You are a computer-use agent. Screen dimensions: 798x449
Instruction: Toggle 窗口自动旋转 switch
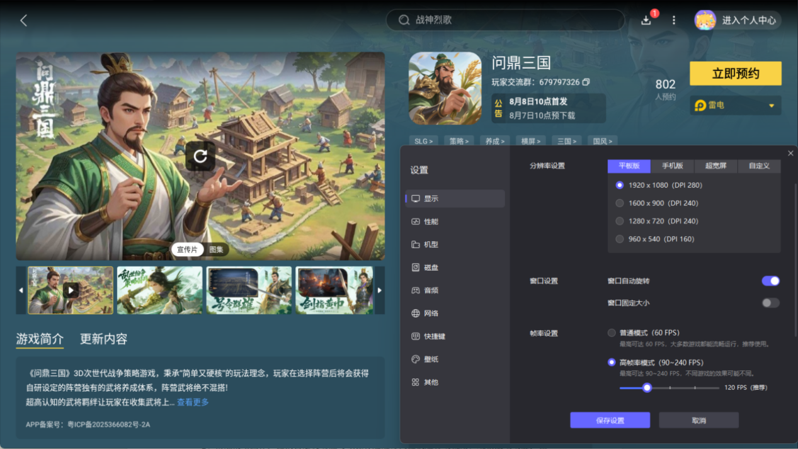[771, 281]
